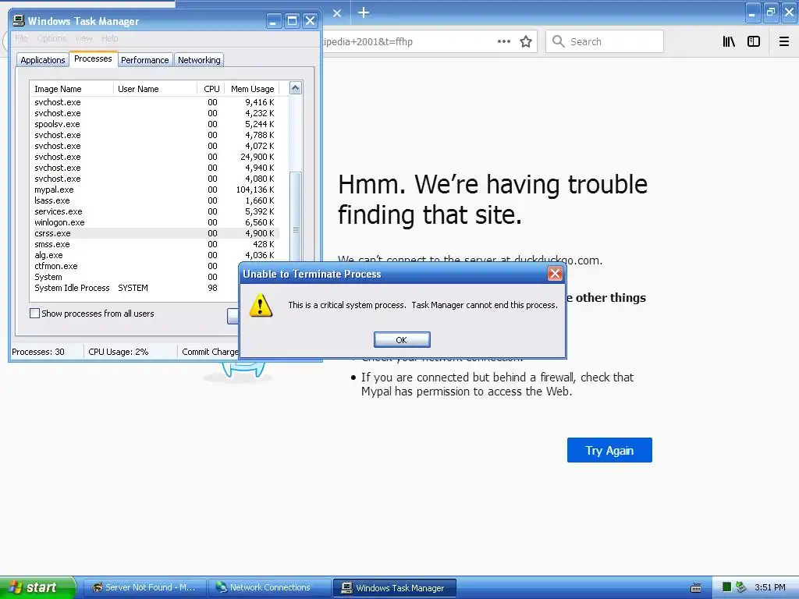The image size is (799, 599).
Task: Open a new browser tab
Action: pos(364,12)
